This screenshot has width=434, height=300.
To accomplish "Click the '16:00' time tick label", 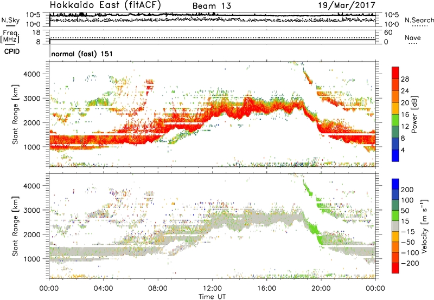I will (266, 289).
